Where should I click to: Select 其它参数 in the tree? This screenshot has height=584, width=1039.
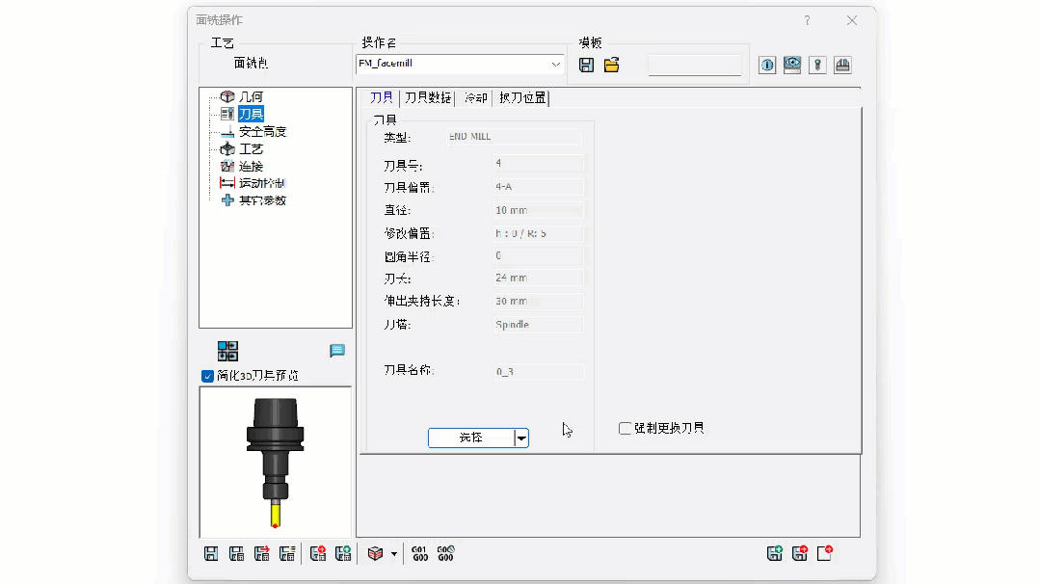click(x=262, y=200)
